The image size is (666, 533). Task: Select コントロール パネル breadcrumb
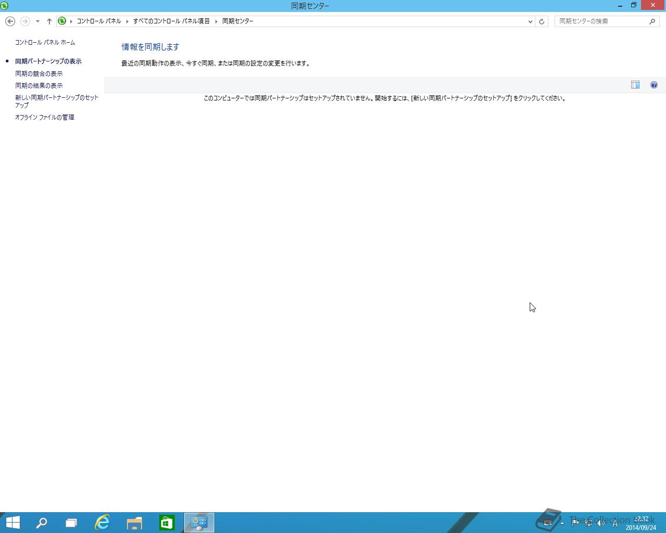[x=99, y=21]
